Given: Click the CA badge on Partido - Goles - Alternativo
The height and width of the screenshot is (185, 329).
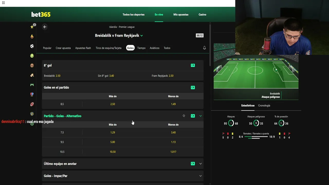Looking at the screenshot, I should tap(193, 116).
